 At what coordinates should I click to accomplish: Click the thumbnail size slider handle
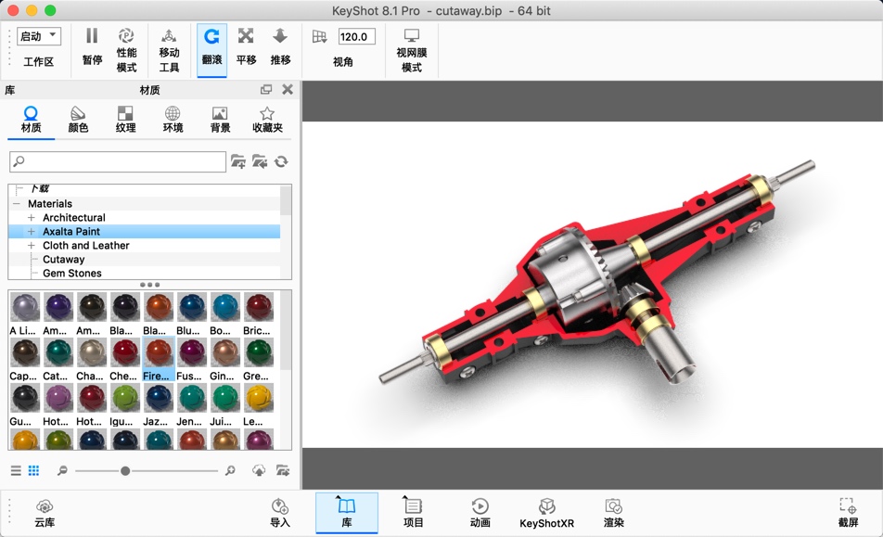tap(125, 470)
